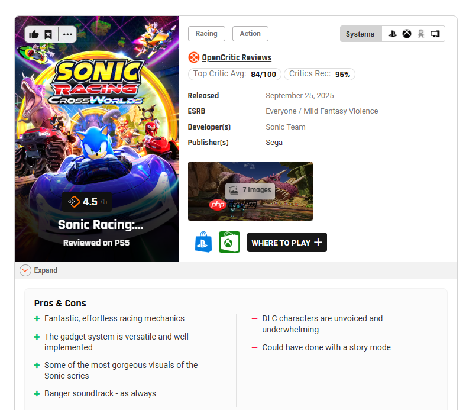466x410 pixels.
Task: Click the Systems label button
Action: click(x=360, y=34)
